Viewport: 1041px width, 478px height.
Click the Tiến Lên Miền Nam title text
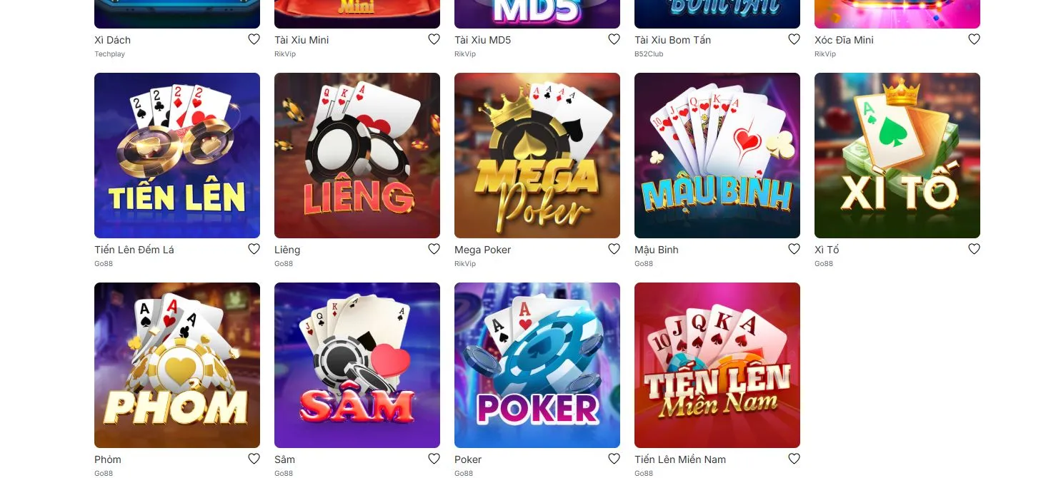pyautogui.click(x=680, y=459)
